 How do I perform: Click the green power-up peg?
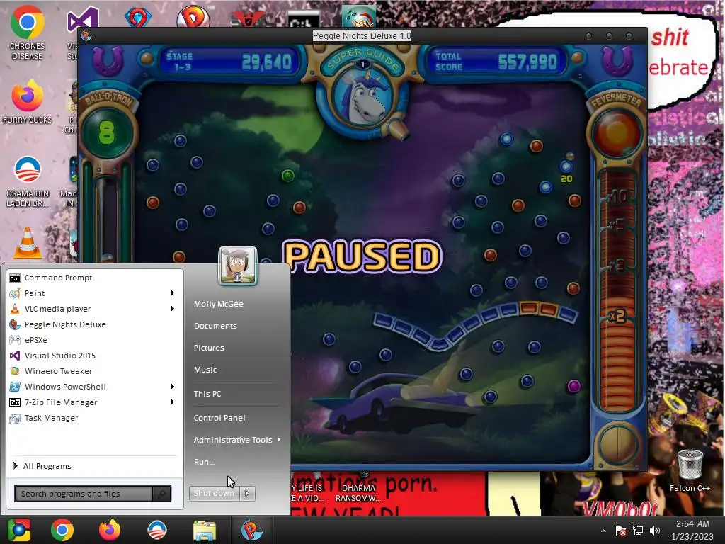(288, 176)
